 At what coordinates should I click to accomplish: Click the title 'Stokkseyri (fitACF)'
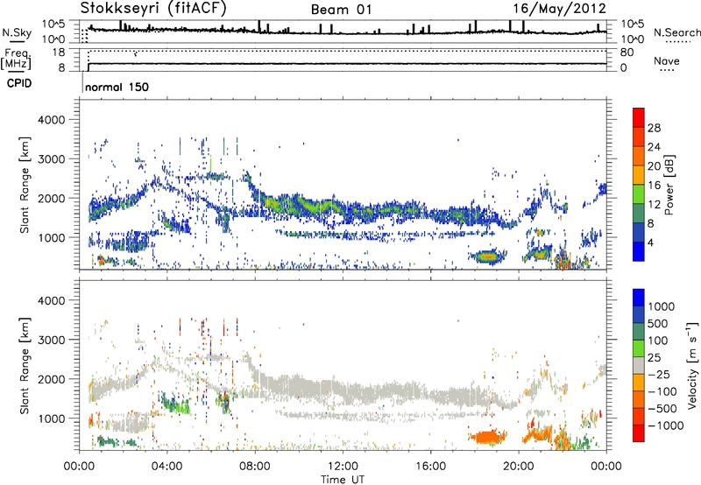pos(153,9)
